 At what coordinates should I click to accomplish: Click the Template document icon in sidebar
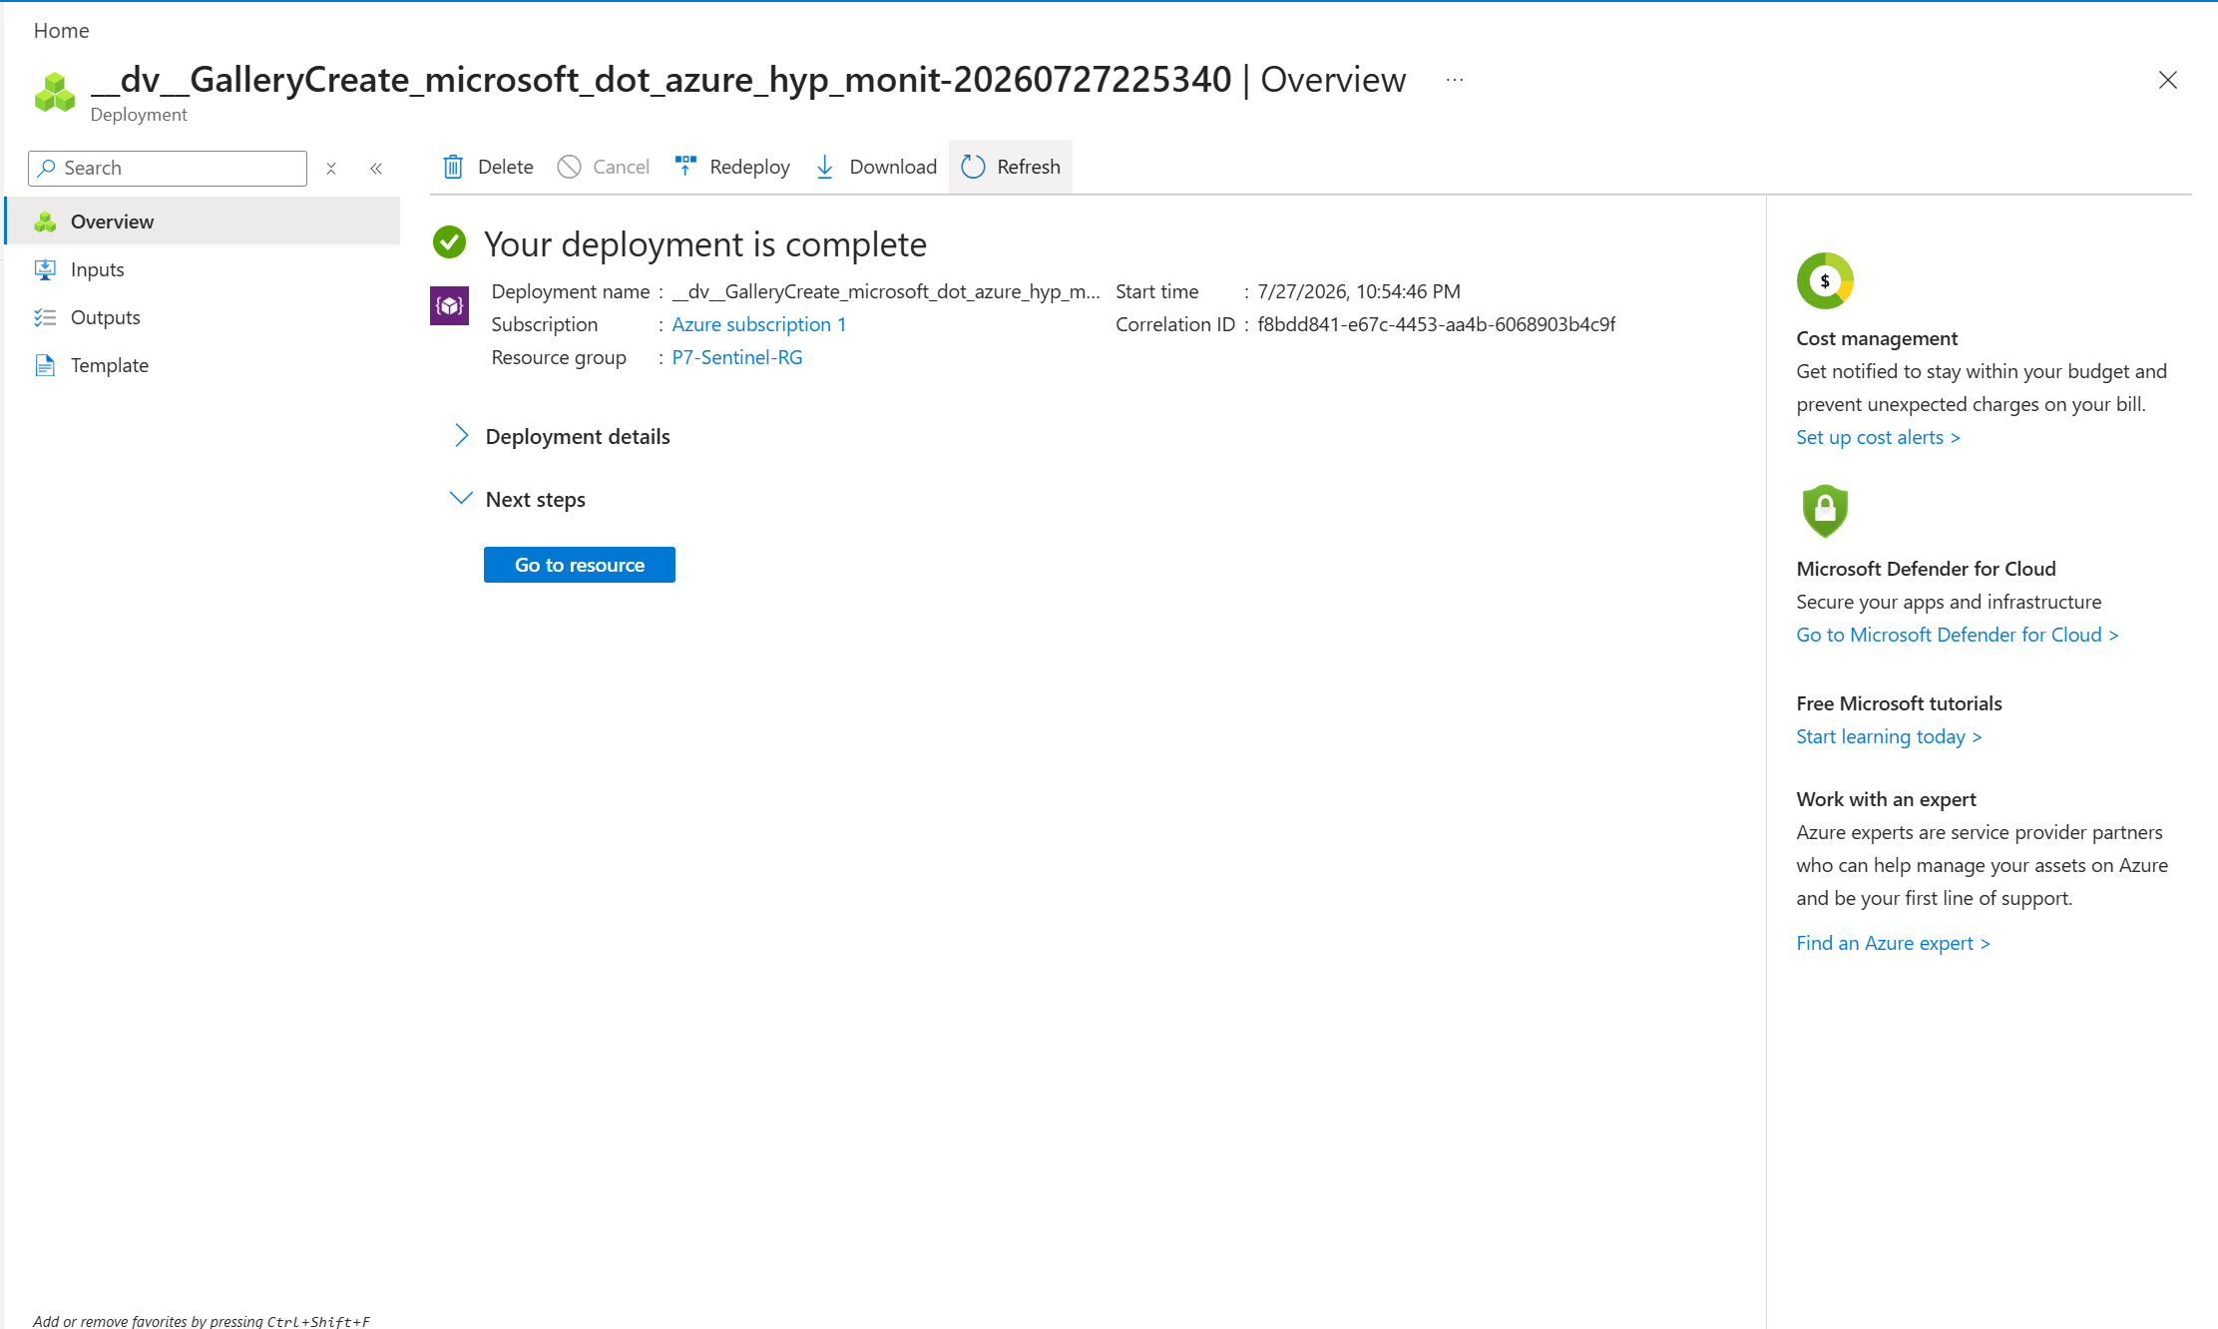click(45, 365)
